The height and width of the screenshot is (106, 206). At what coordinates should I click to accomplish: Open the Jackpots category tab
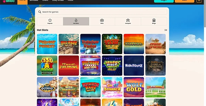(128, 21)
